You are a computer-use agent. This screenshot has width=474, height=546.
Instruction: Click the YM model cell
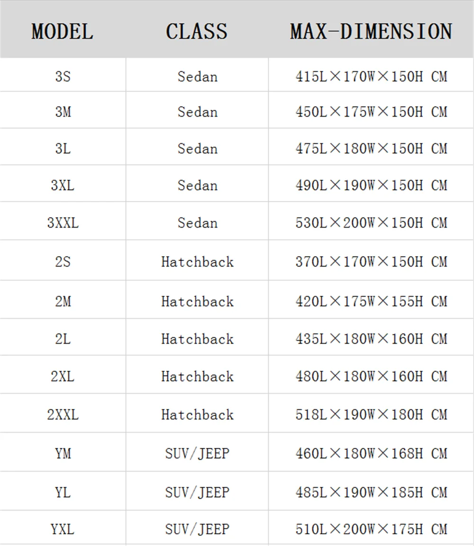point(63,453)
